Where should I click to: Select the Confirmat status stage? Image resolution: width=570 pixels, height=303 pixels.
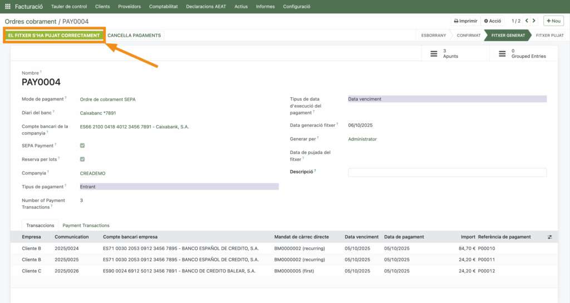pos(468,35)
